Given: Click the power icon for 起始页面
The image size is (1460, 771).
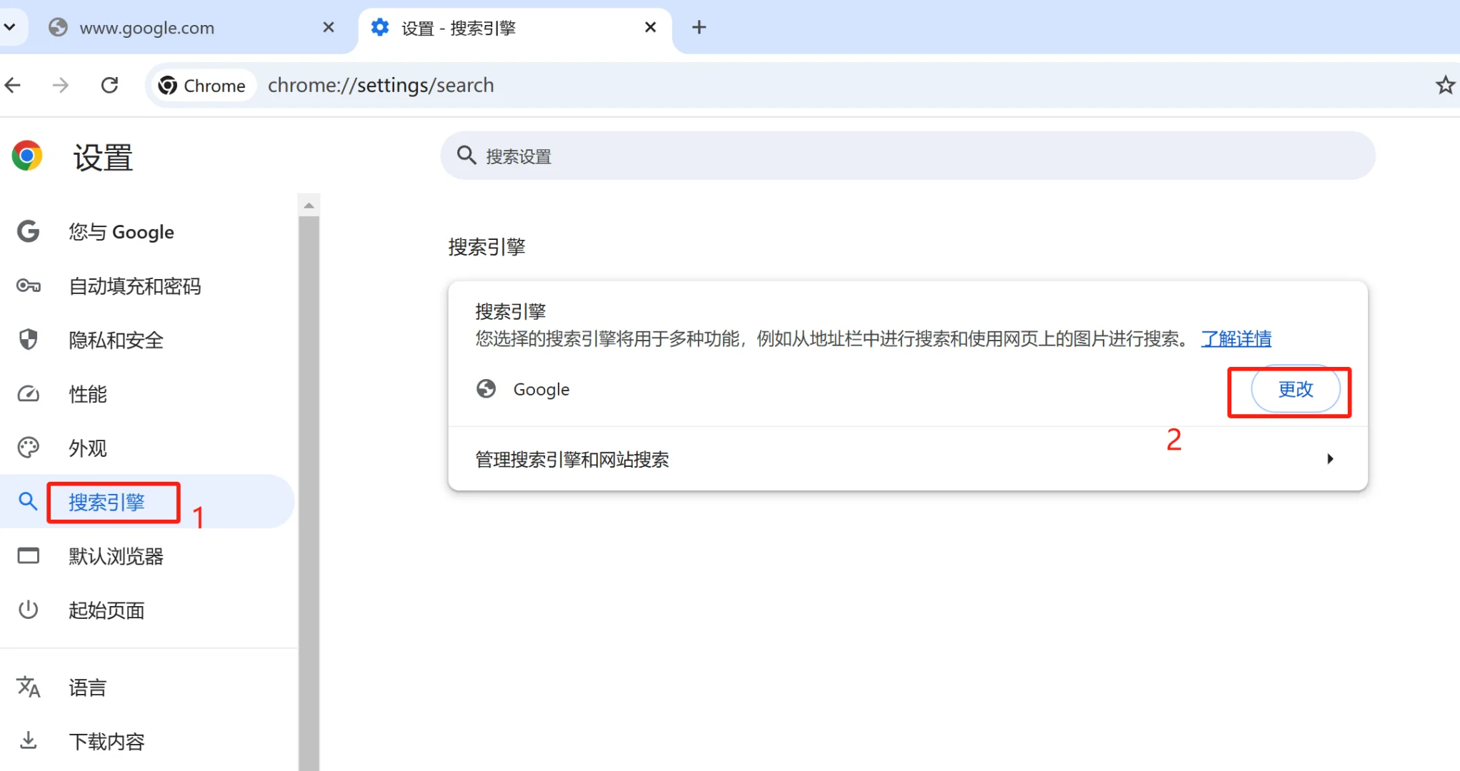Looking at the screenshot, I should (28, 610).
